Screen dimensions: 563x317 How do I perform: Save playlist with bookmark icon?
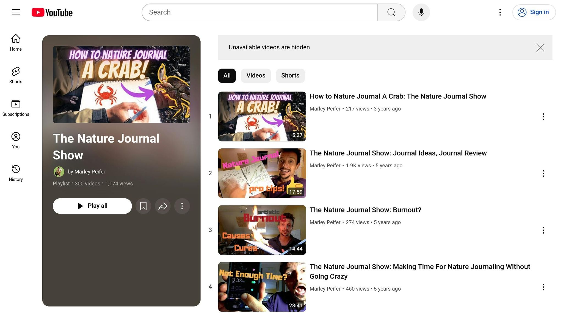coord(143,206)
